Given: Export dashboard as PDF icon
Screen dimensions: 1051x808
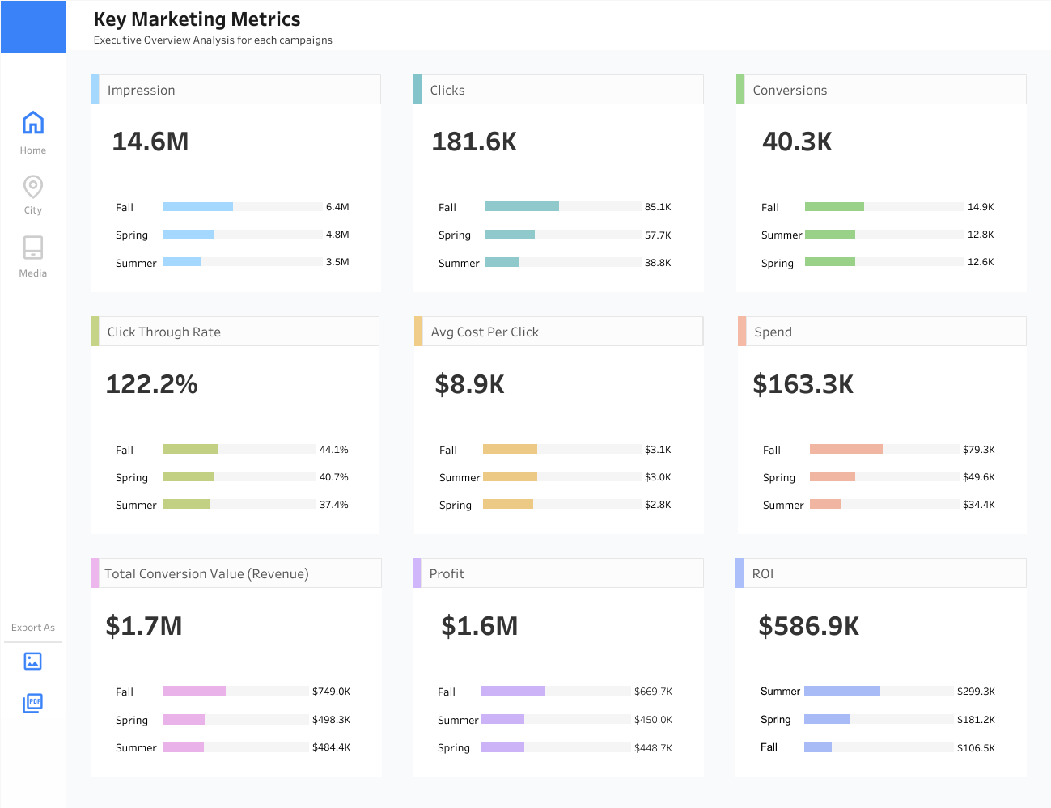Looking at the screenshot, I should (x=33, y=703).
